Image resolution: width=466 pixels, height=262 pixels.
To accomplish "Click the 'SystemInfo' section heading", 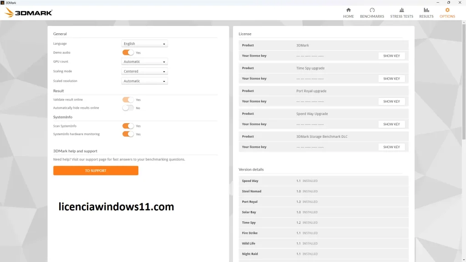I will 63,117.
